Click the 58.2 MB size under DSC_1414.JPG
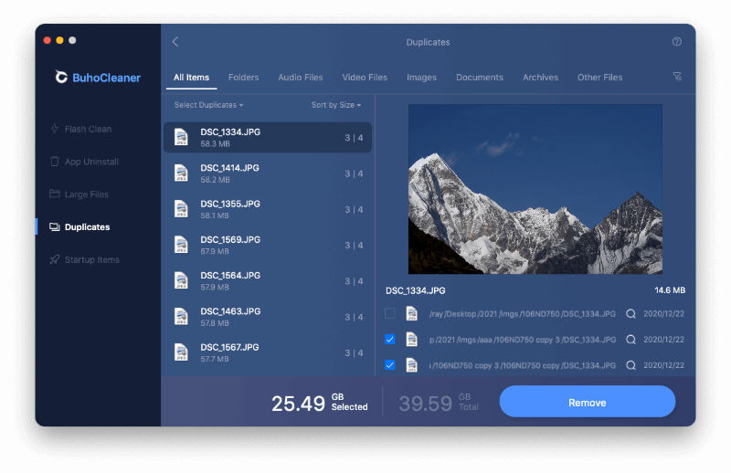Image resolution: width=731 pixels, height=473 pixels. (215, 180)
